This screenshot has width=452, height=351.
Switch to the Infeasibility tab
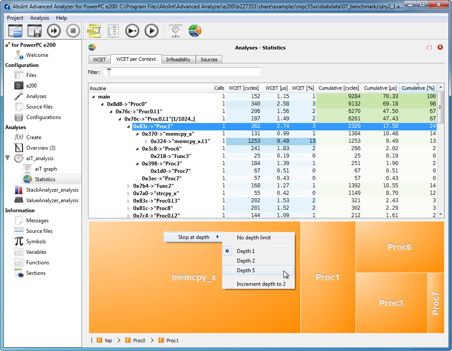178,60
